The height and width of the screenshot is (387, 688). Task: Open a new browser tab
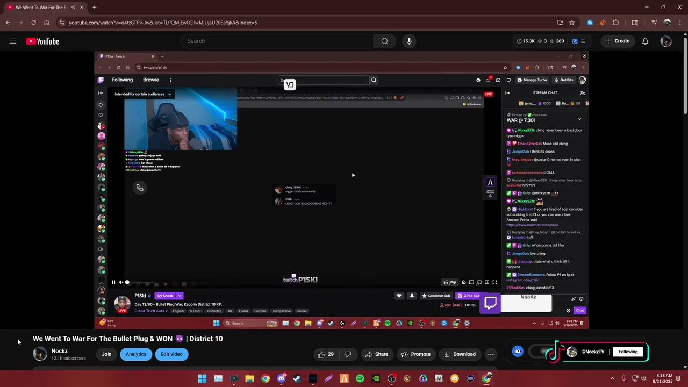[x=95, y=8]
